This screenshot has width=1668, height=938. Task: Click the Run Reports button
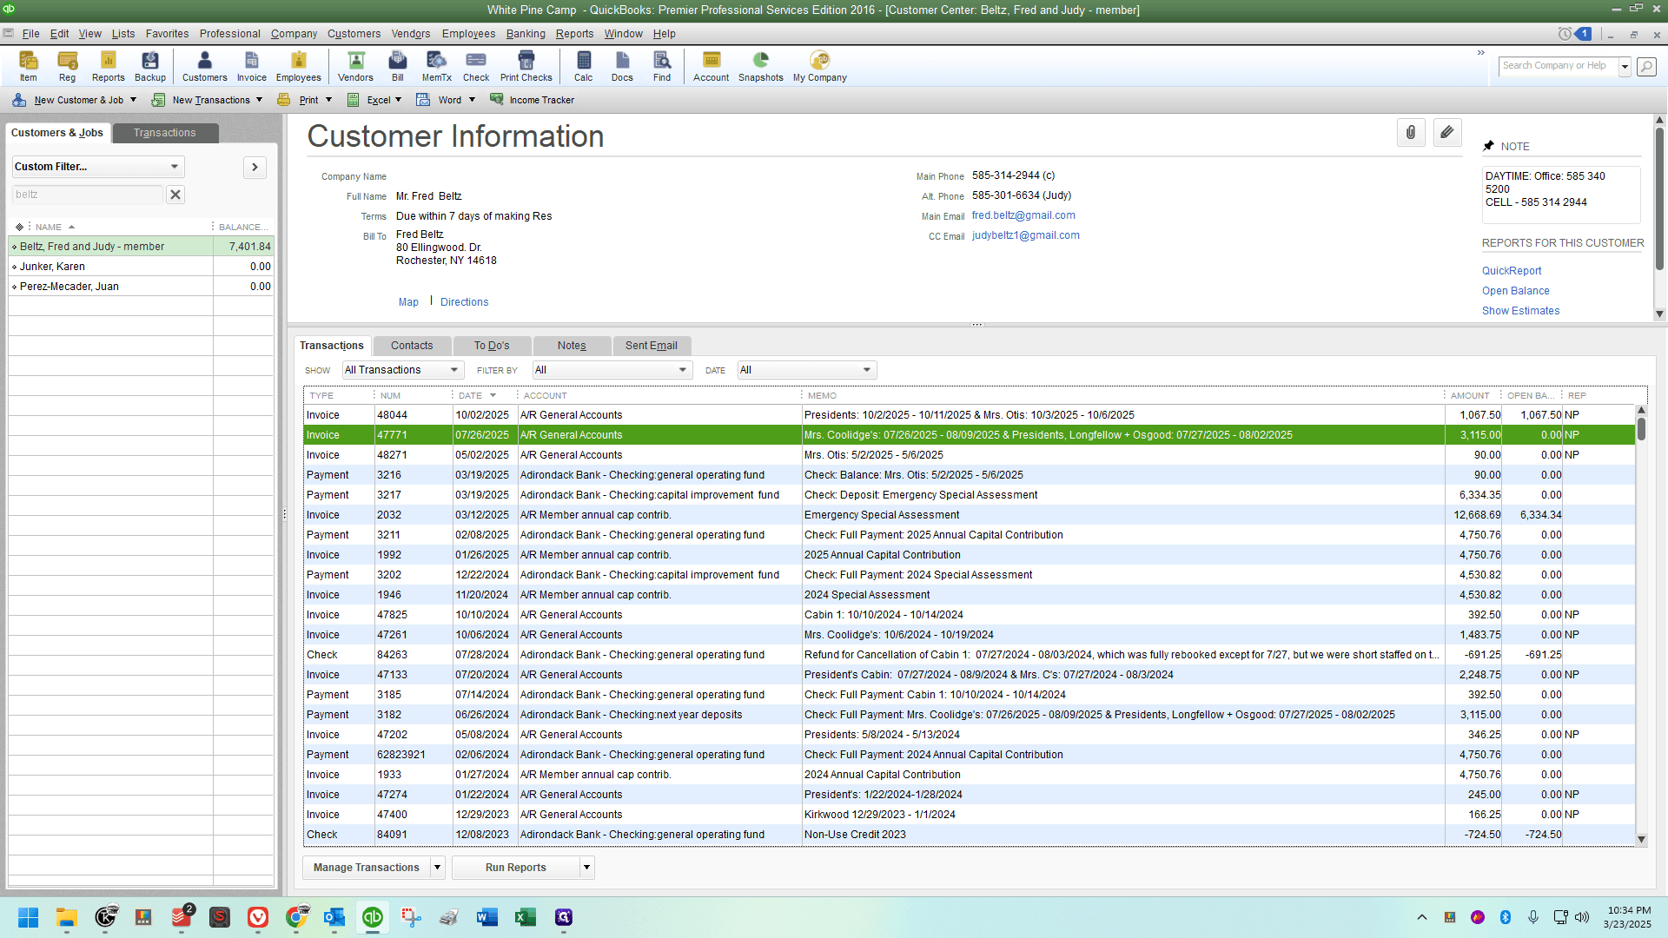516,868
